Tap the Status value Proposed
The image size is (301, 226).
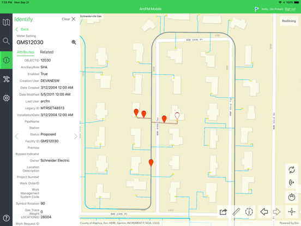48,134
